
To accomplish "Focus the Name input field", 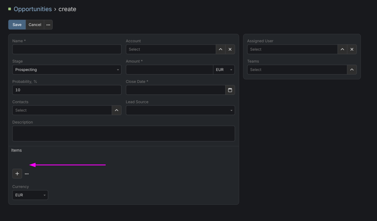I will tap(67, 49).
